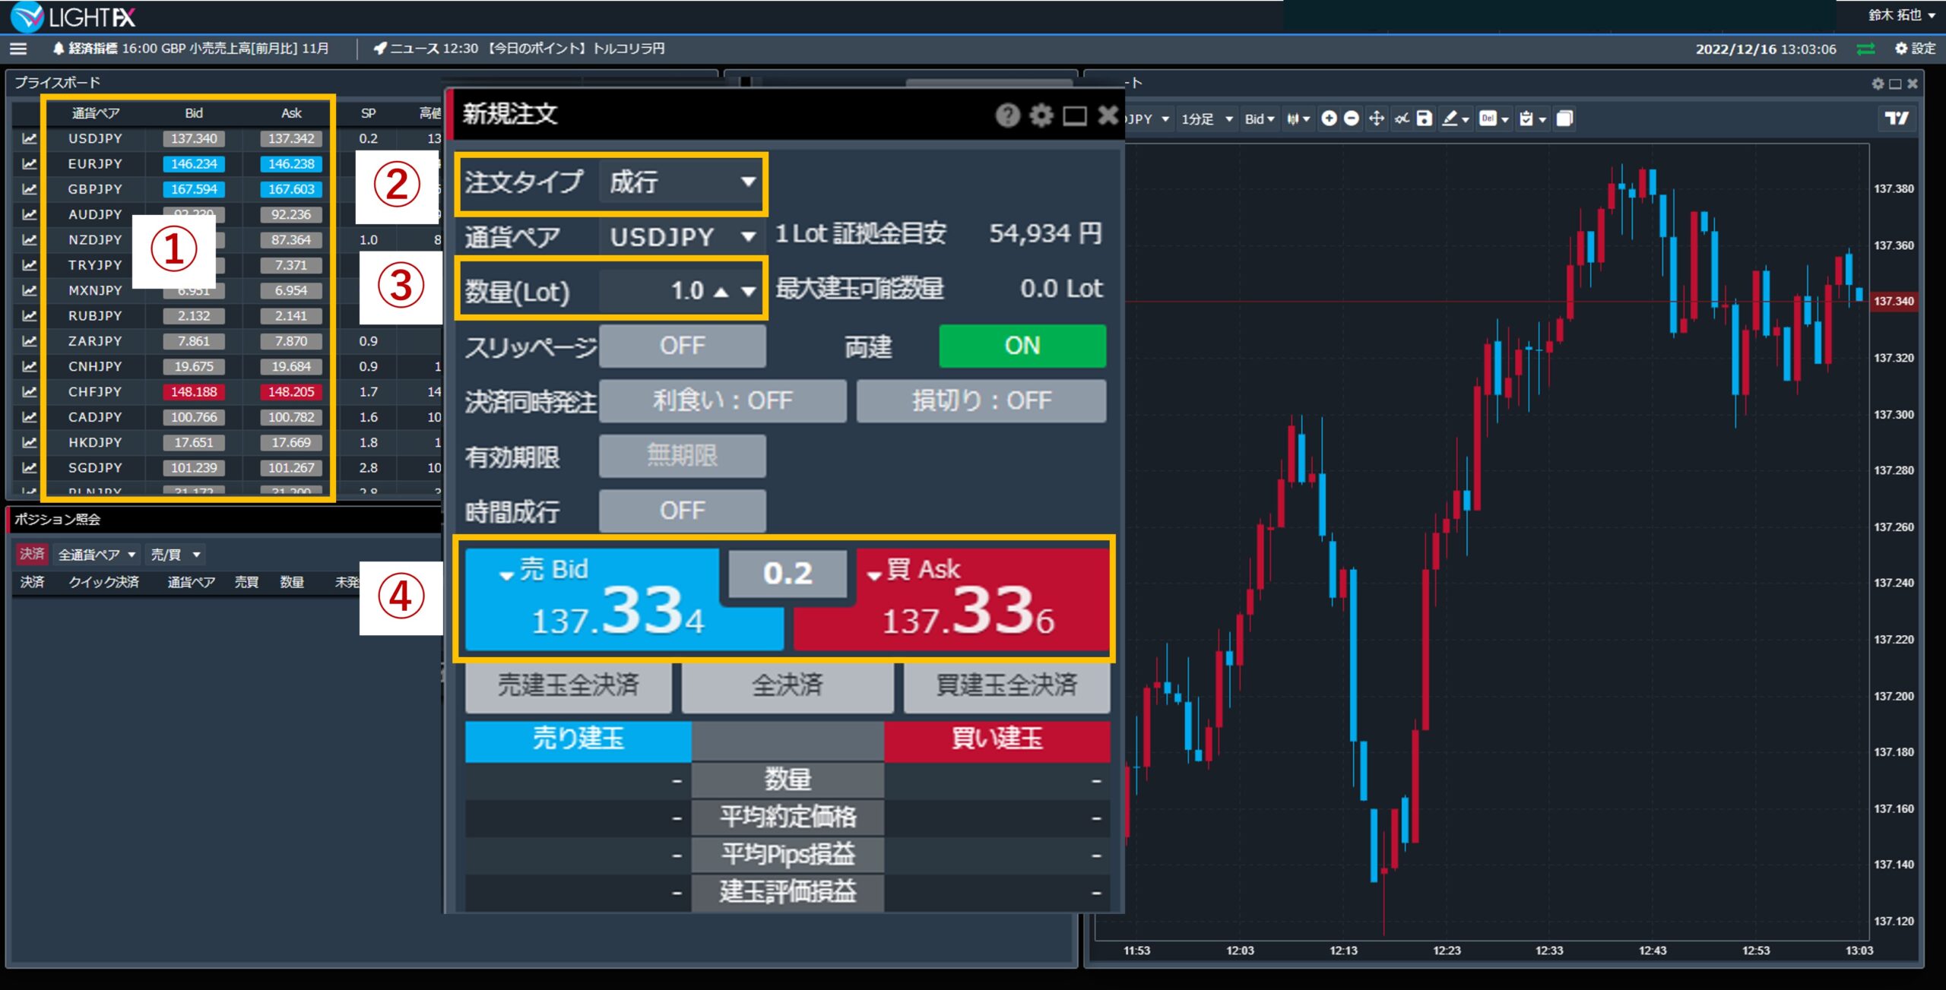
Task: Open the hamburger menu at top left
Action: tap(18, 49)
